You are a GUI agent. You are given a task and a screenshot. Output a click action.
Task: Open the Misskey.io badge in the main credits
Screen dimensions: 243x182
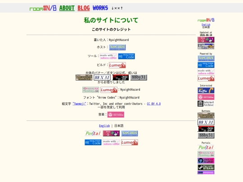tap(90, 90)
